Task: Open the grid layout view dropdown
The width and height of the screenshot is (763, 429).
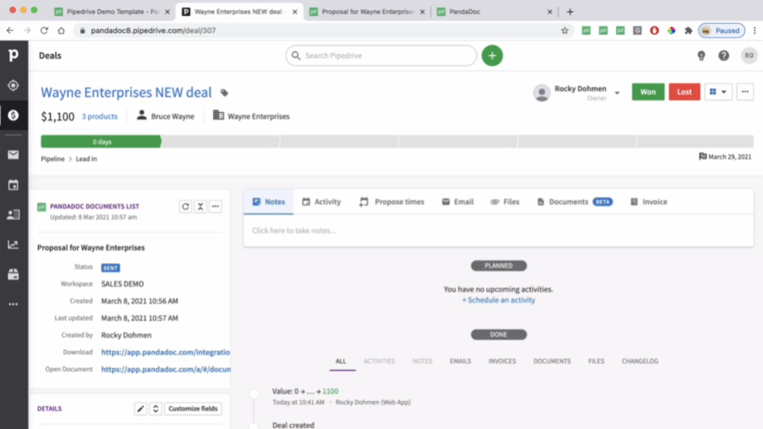Action: [718, 91]
